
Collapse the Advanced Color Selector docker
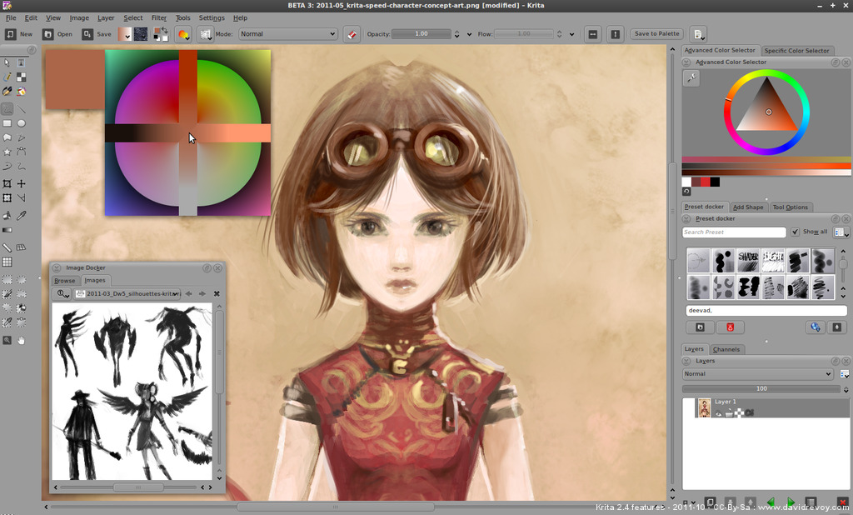(x=685, y=62)
